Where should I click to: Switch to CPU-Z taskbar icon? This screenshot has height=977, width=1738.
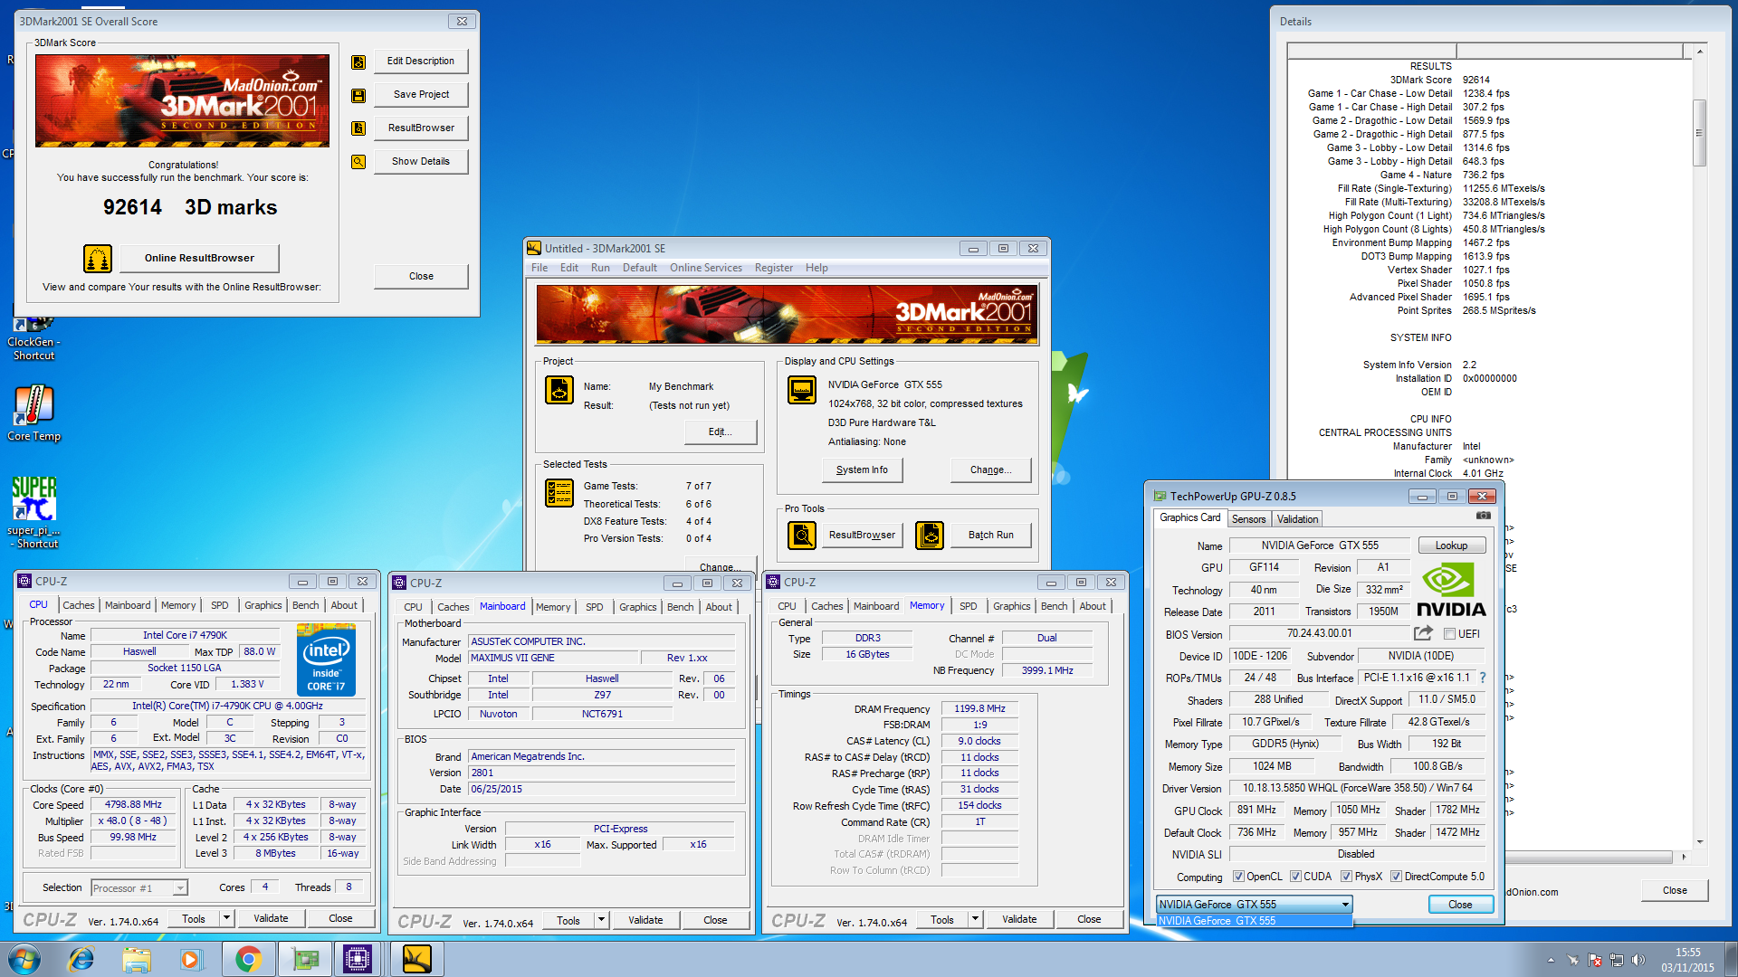pyautogui.click(x=358, y=959)
